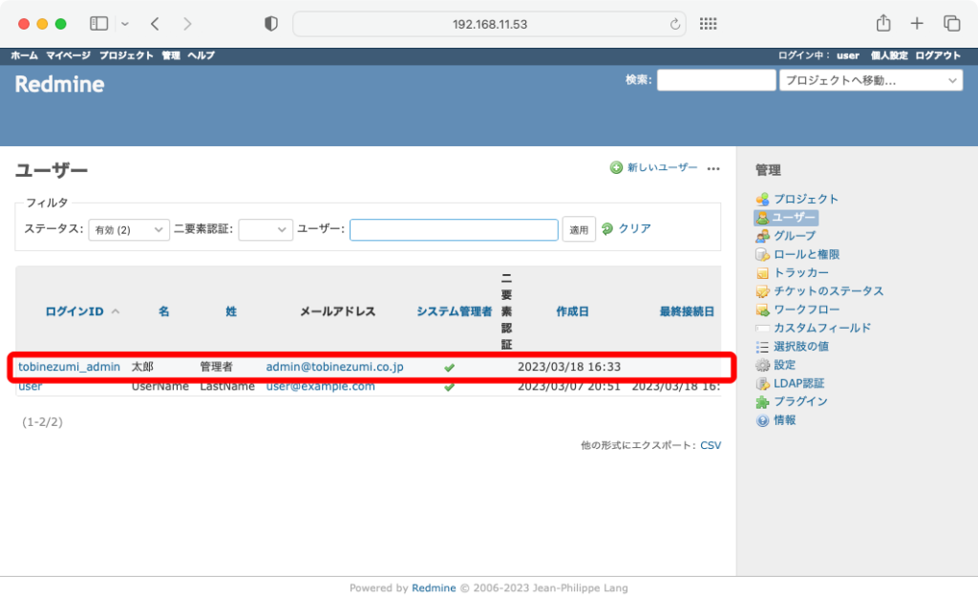978x598 pixels.
Task: Go forward using Safari's forward arrow
Action: tap(187, 24)
